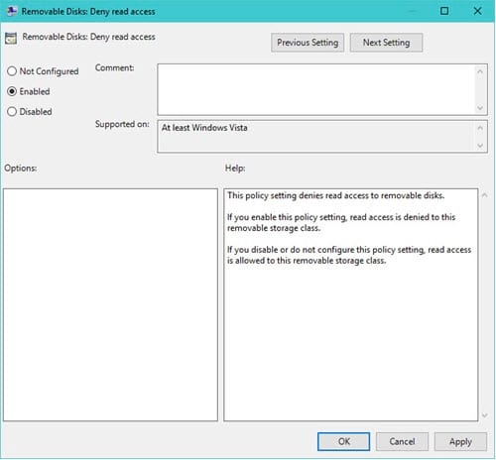This screenshot has height=460, width=496.
Task: Click the Comment box scroll down arrow
Action: coord(480,108)
